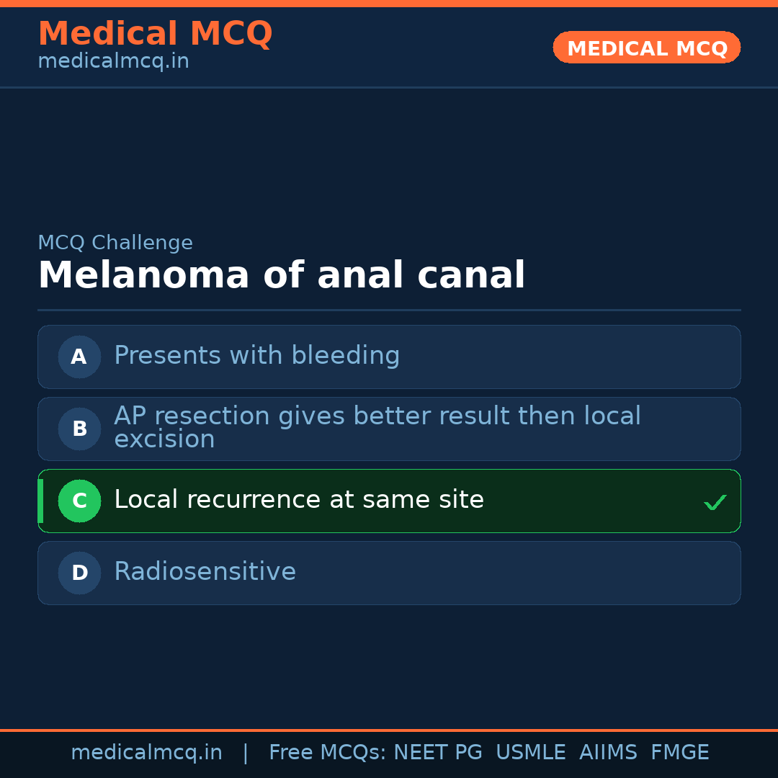Choose the 'Radiosensitive' option
The image size is (778, 778).
[205, 572]
